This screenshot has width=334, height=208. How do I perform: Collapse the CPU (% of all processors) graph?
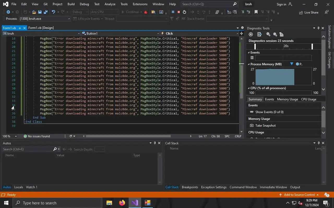click(x=249, y=88)
